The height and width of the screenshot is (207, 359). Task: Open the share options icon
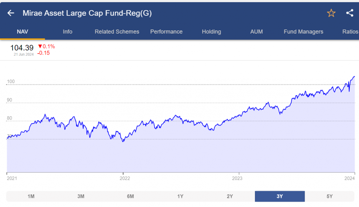coord(350,13)
